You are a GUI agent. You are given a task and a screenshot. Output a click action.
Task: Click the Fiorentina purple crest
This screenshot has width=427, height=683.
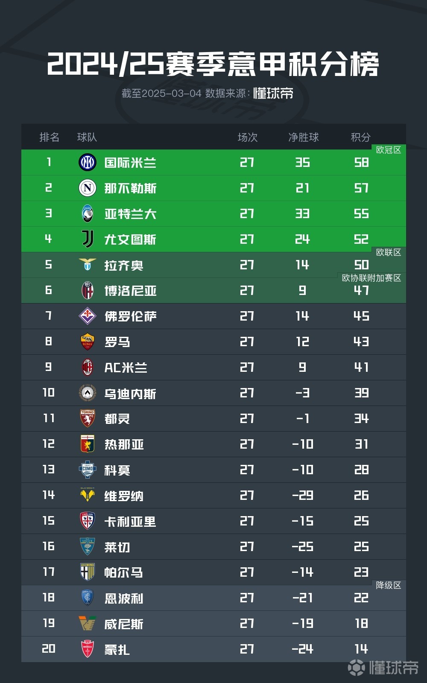pos(88,316)
